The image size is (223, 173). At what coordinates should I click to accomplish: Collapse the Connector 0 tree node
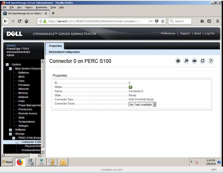pyautogui.click(x=17, y=142)
